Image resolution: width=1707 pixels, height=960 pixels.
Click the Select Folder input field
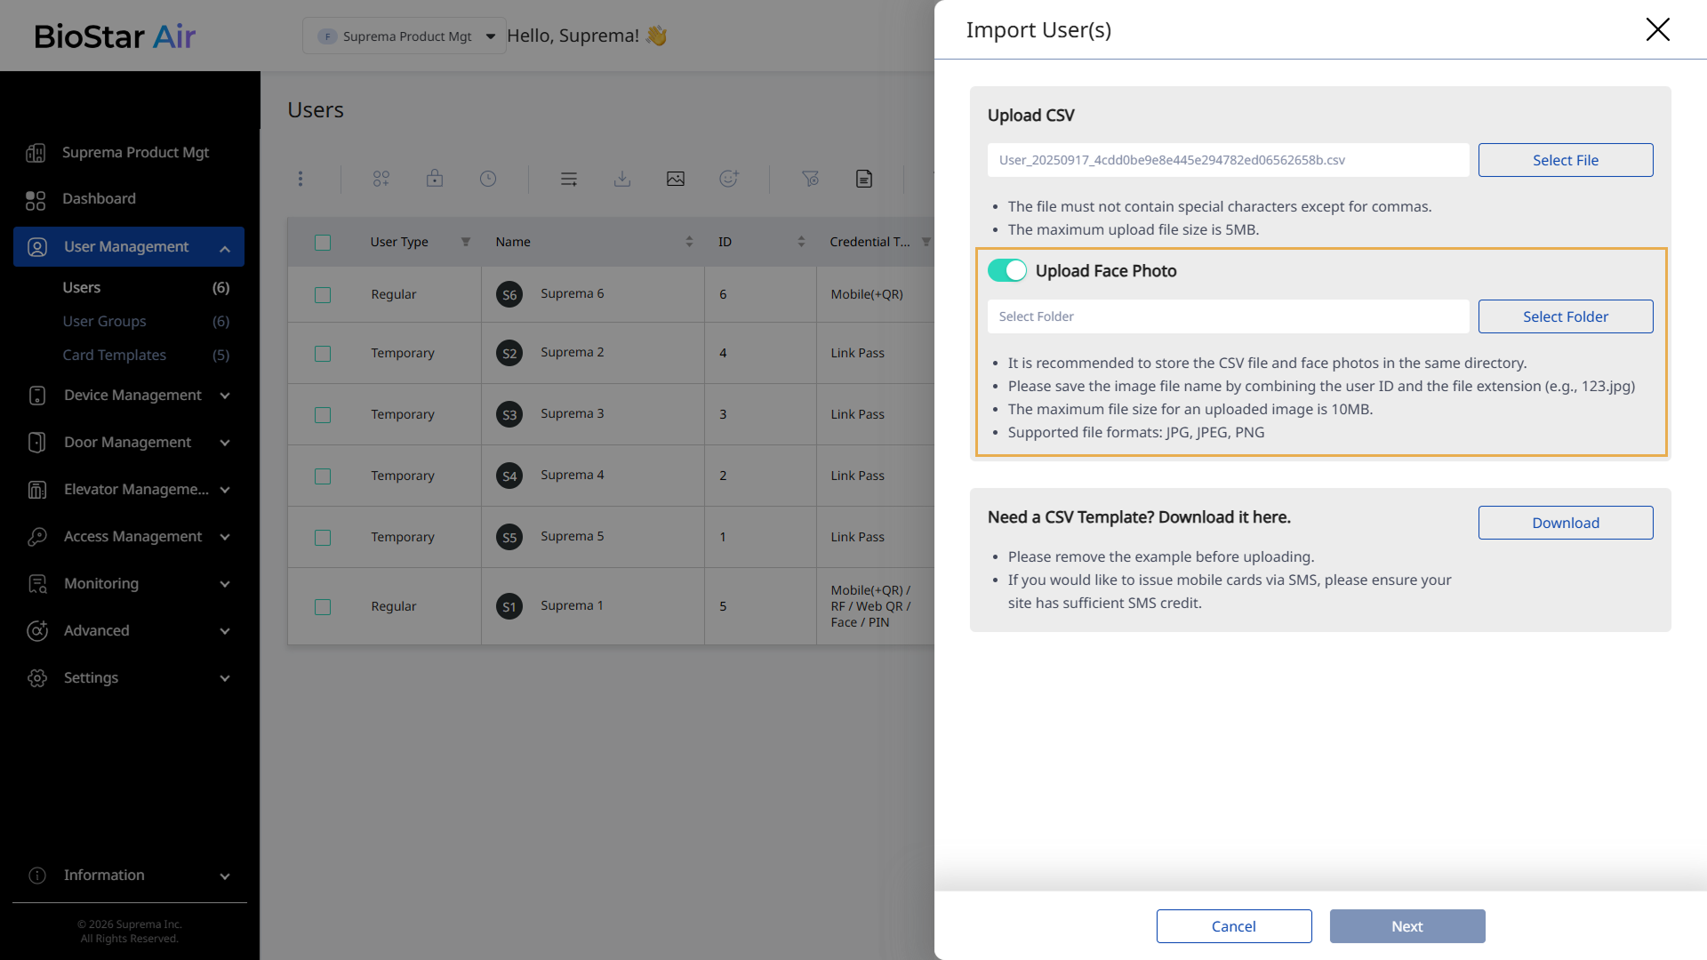pos(1227,316)
